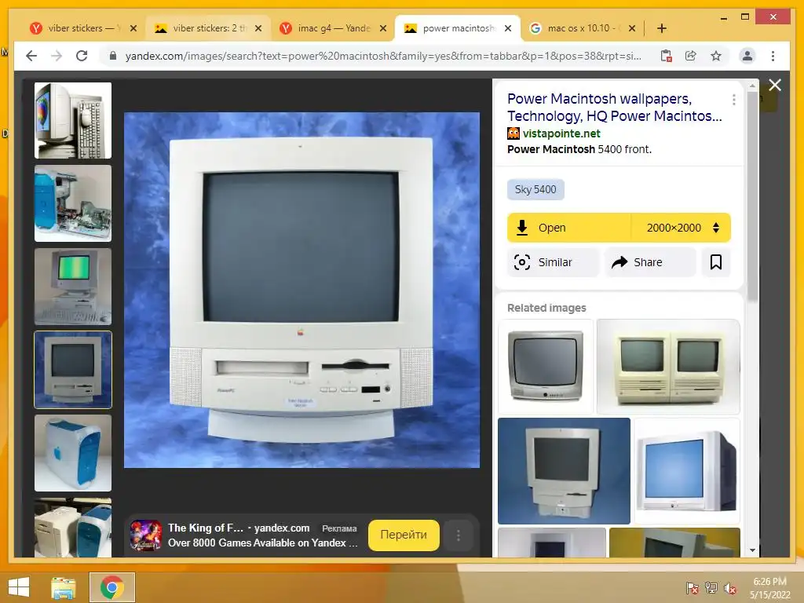
Task: Open ad options three-dot button
Action: [x=459, y=535]
